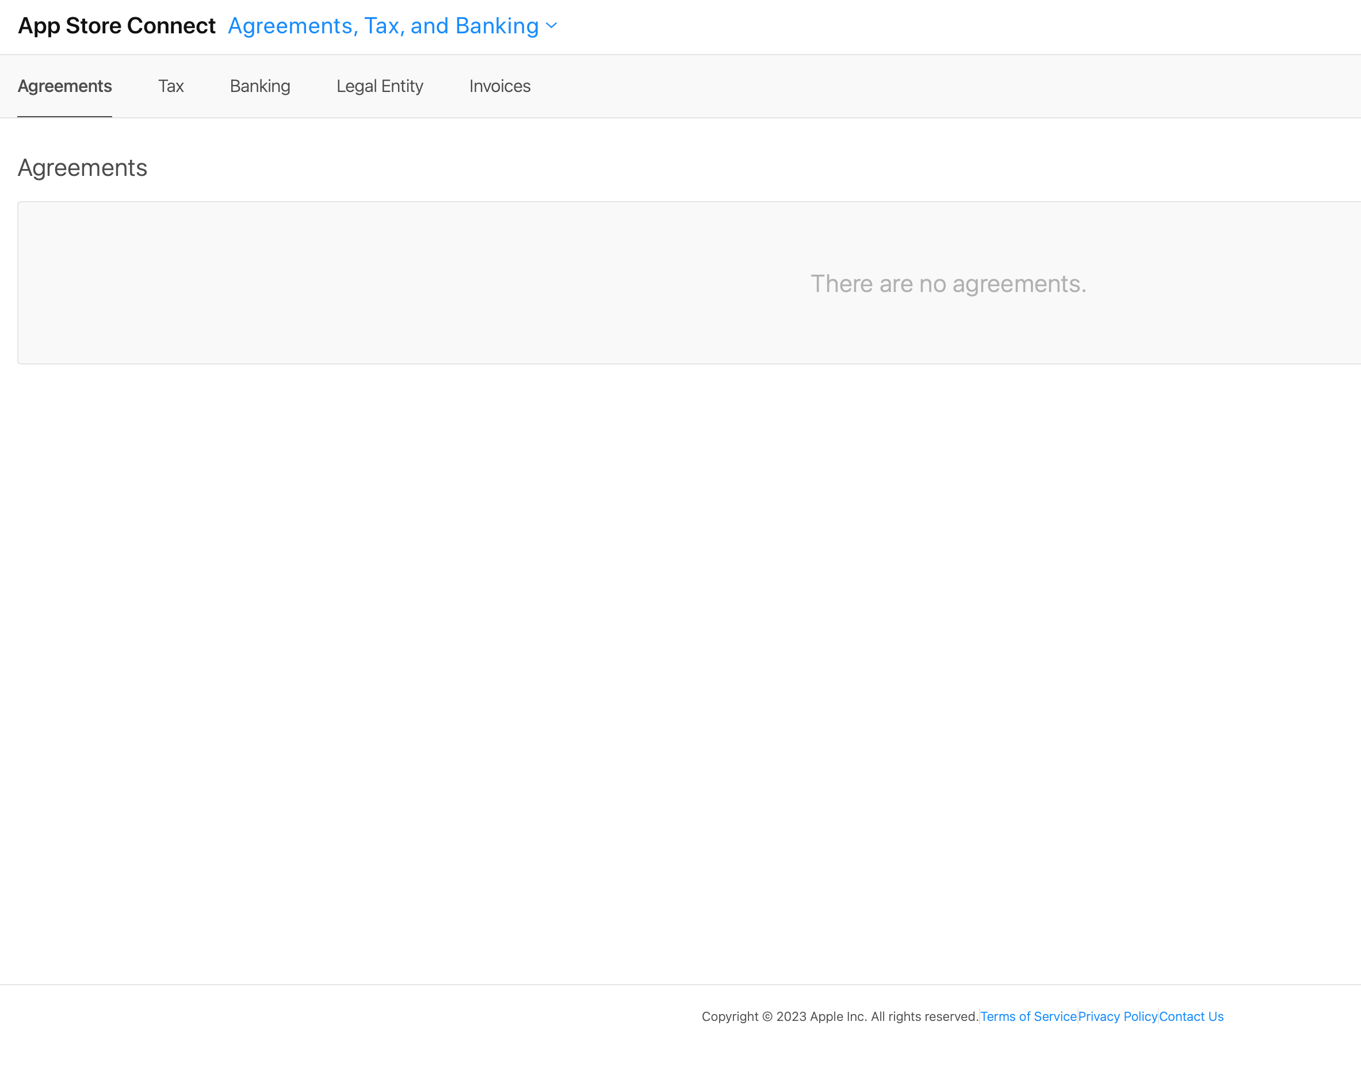The width and height of the screenshot is (1361, 1083).
Task: Open the Banking tab
Action: tap(259, 86)
